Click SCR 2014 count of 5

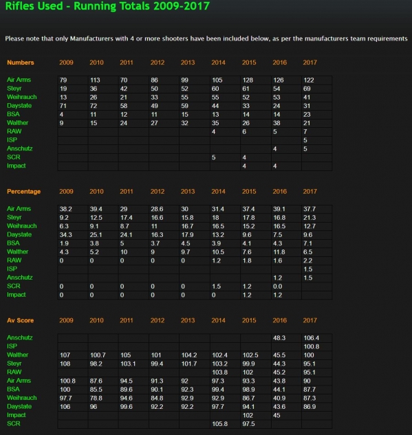[213, 157]
